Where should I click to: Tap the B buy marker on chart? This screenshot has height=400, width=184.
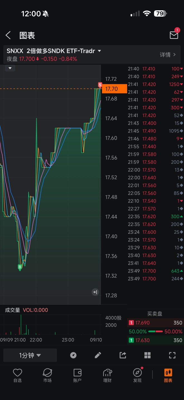(20, 267)
